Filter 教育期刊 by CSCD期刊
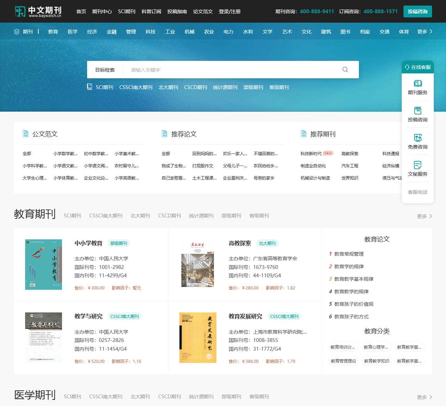The width and height of the screenshot is (446, 406). [x=170, y=216]
